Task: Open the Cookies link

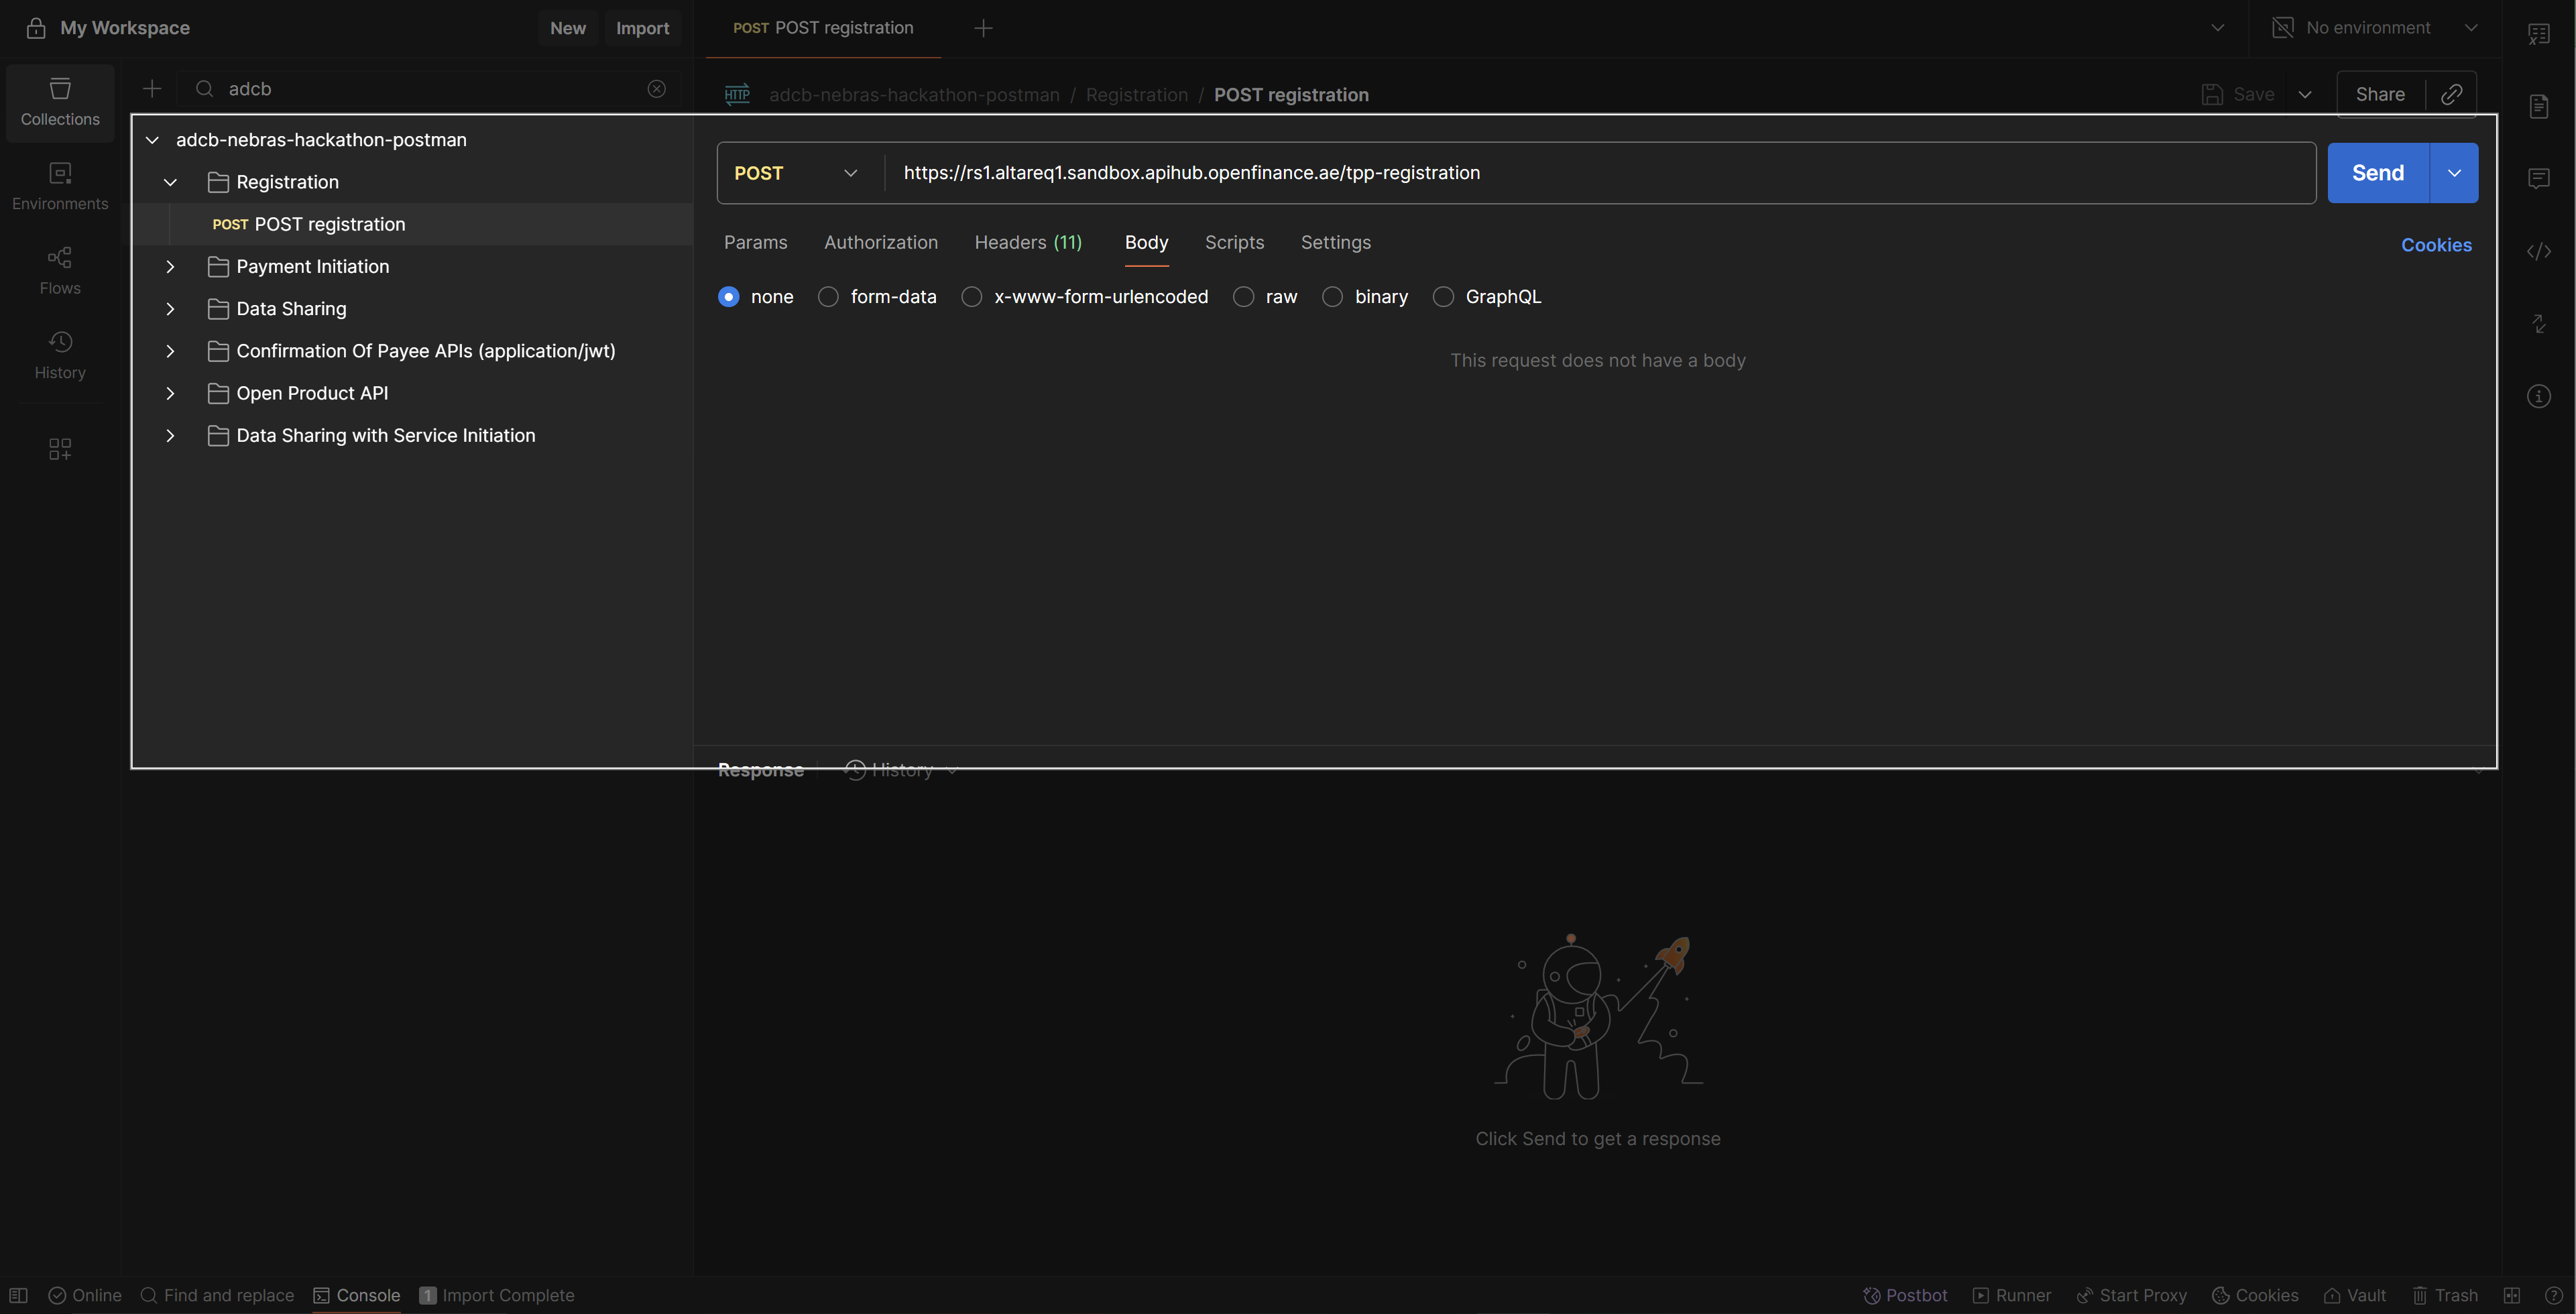Action: point(2435,245)
